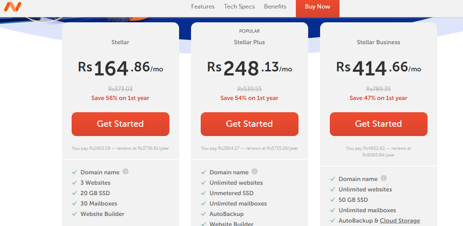Click the Stellar Business plan title
The width and height of the screenshot is (463, 226).
378,42
